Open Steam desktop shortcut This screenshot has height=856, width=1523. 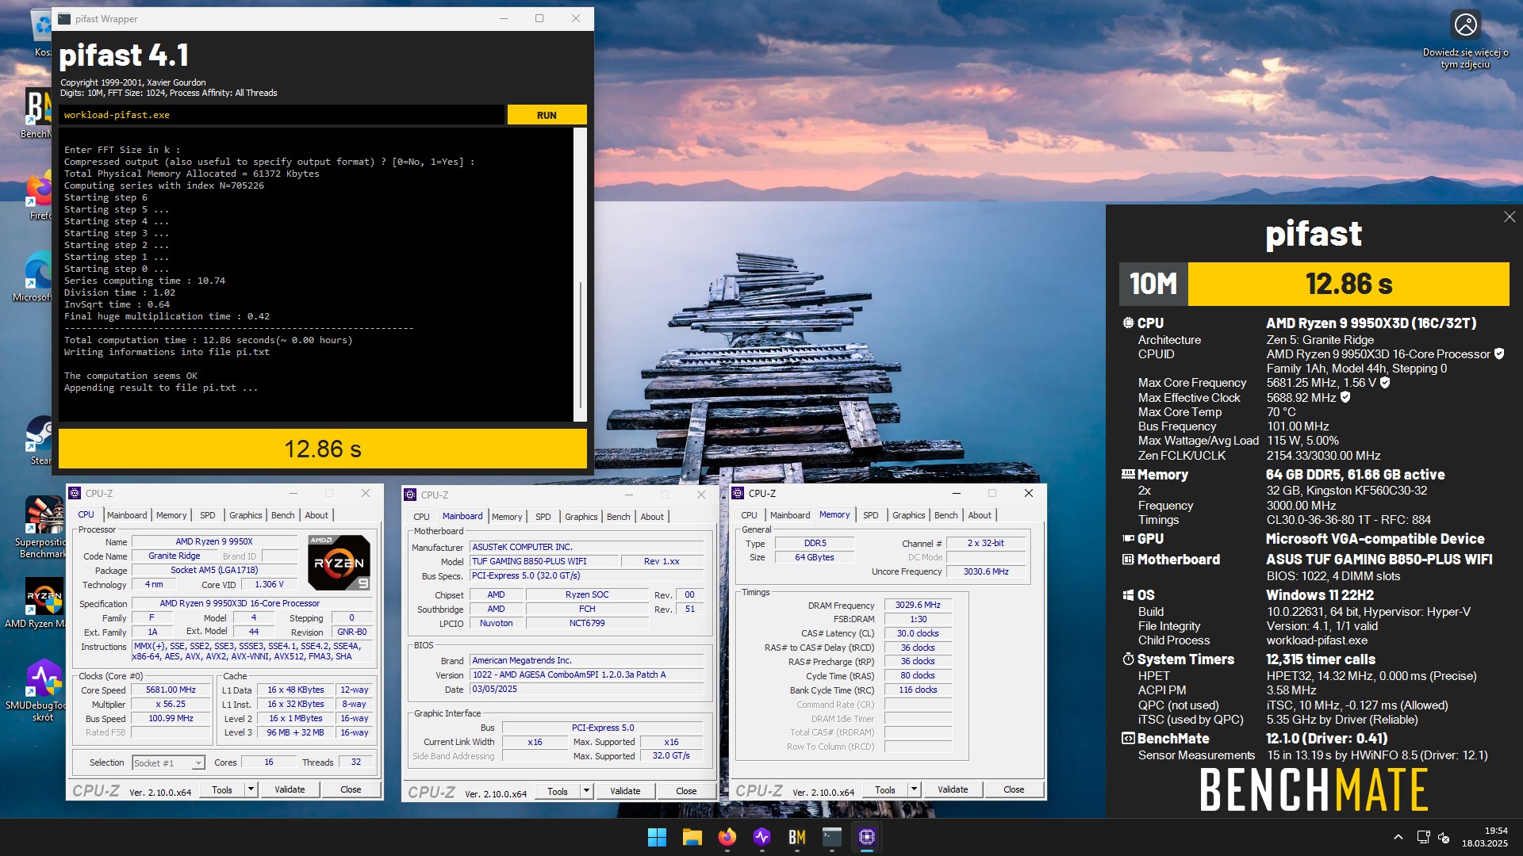point(40,440)
